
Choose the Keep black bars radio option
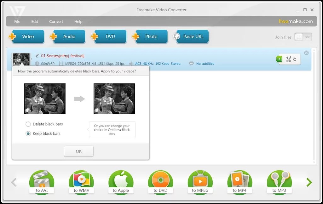(x=28, y=133)
